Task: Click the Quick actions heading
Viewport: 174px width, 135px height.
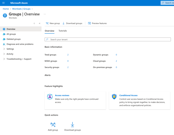Action: 51,115
